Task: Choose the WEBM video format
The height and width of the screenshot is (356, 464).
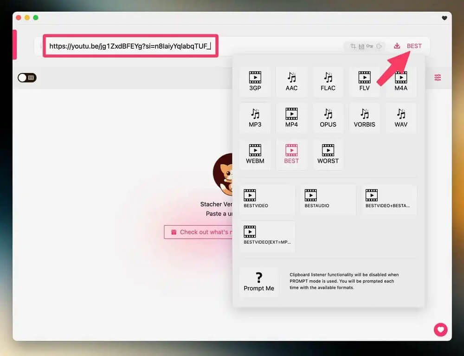Action: 255,154
